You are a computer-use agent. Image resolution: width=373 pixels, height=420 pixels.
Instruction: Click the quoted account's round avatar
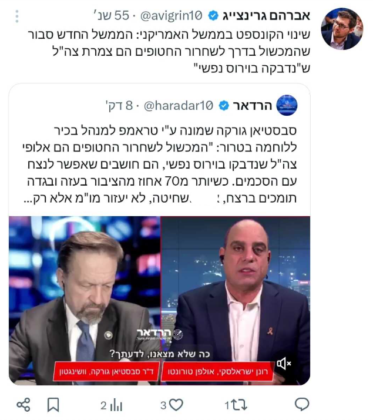(287, 105)
